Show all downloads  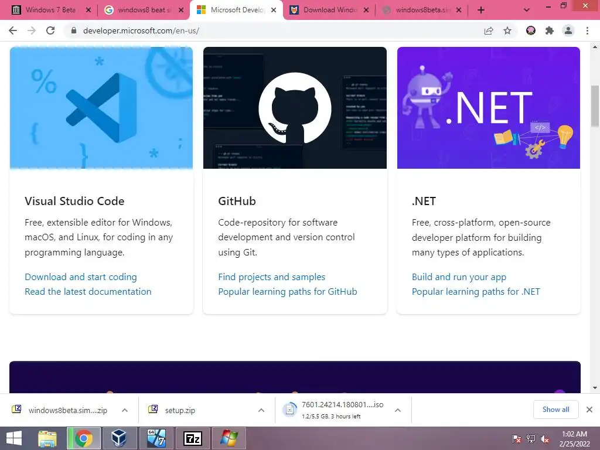[555, 410]
